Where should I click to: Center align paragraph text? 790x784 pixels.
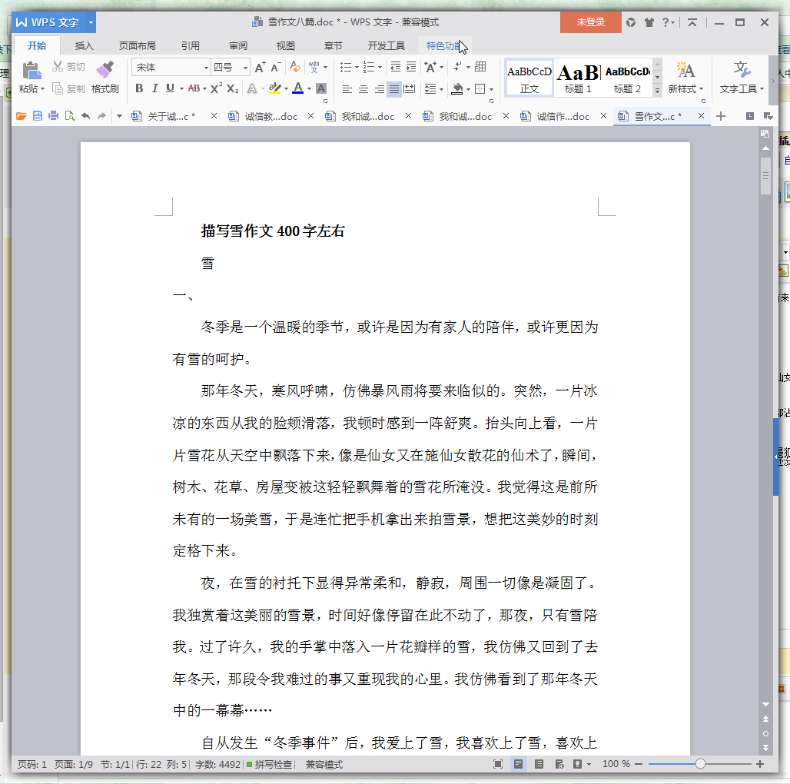363,89
